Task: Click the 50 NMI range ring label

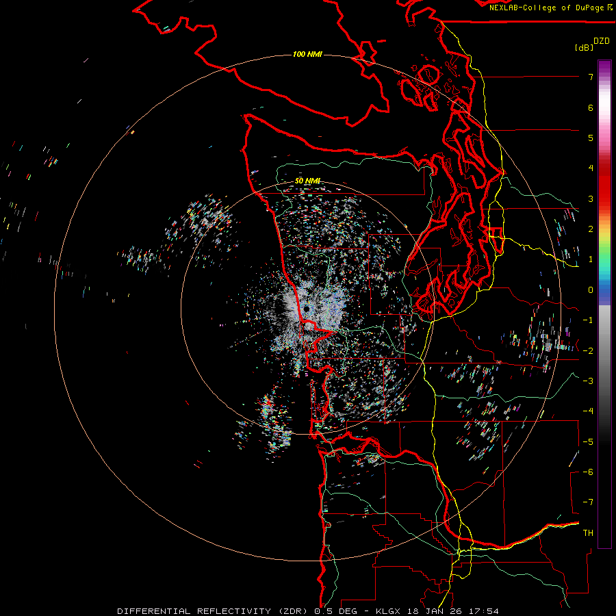Action: [307, 181]
